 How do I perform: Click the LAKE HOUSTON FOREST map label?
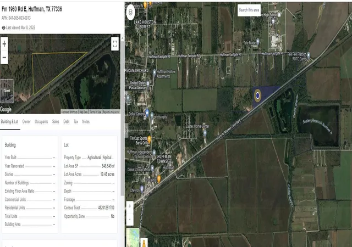tap(145, 25)
